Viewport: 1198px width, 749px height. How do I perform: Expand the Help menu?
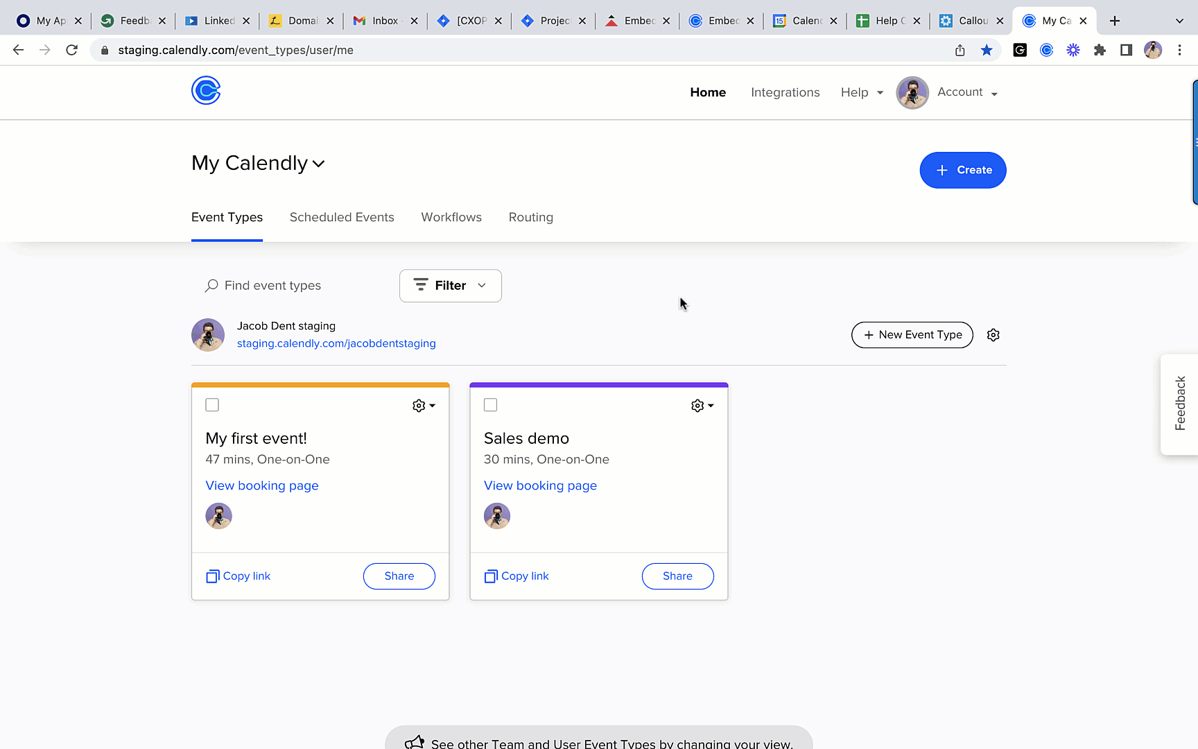(862, 92)
